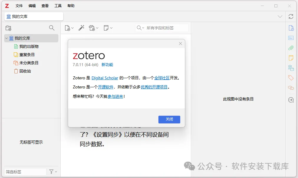Select the 我的文库 tab

click(34, 16)
